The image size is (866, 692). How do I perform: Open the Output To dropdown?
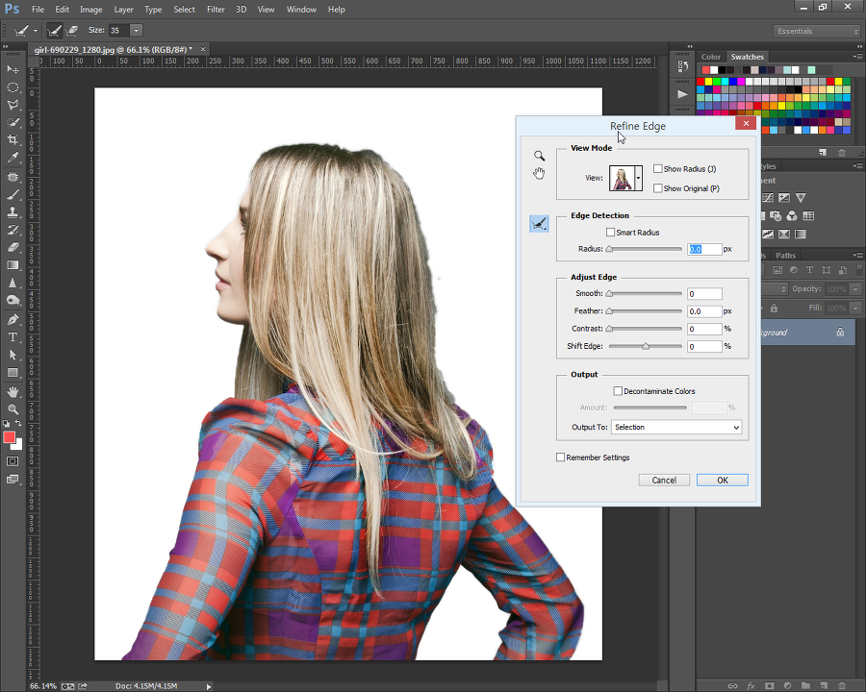pos(676,427)
